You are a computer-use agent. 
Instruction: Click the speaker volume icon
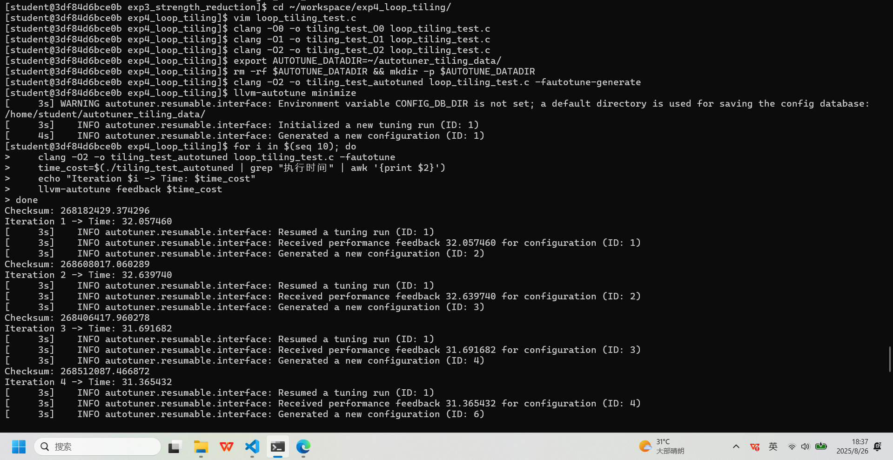click(806, 447)
